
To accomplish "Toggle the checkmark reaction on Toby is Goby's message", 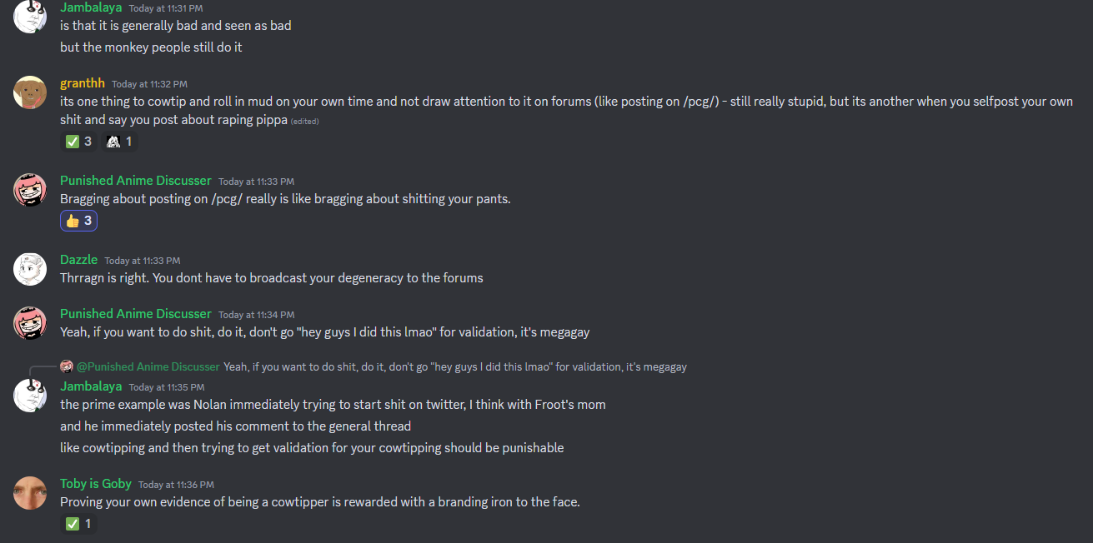I will tap(79, 524).
